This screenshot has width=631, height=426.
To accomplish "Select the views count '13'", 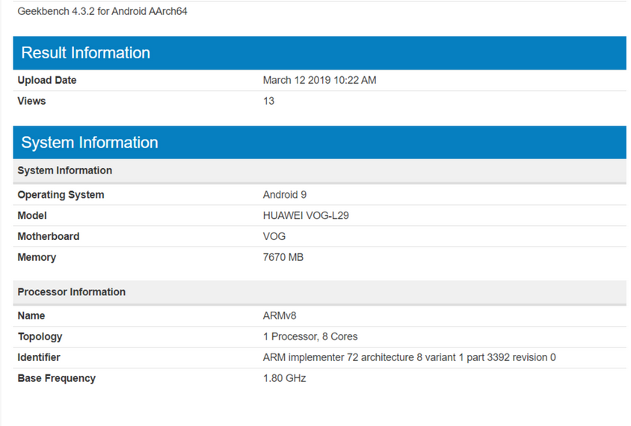I will pyautogui.click(x=268, y=101).
